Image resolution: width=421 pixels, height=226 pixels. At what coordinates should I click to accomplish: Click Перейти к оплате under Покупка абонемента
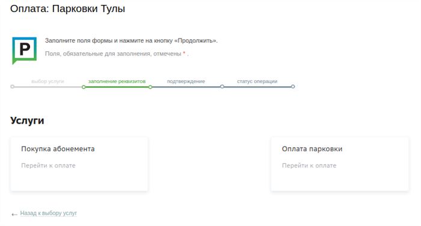(x=48, y=166)
